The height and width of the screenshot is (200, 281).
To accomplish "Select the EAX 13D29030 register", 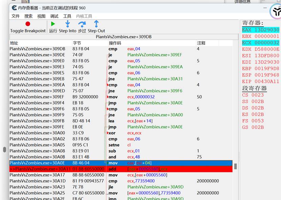I will click(261, 30).
